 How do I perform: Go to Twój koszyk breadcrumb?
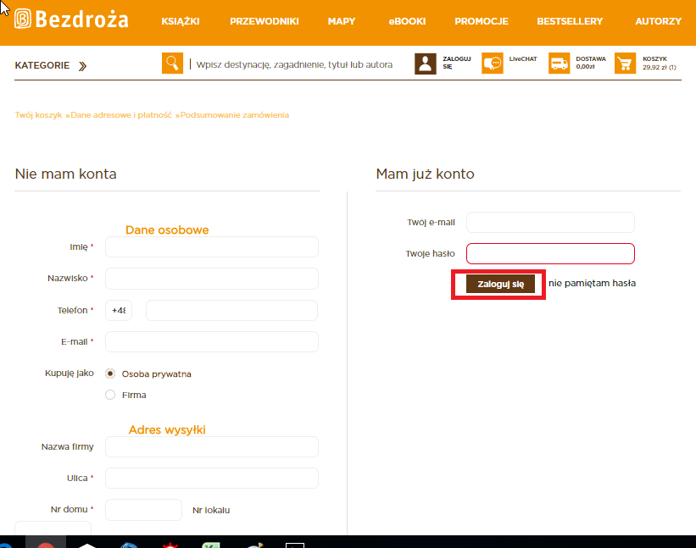point(38,115)
